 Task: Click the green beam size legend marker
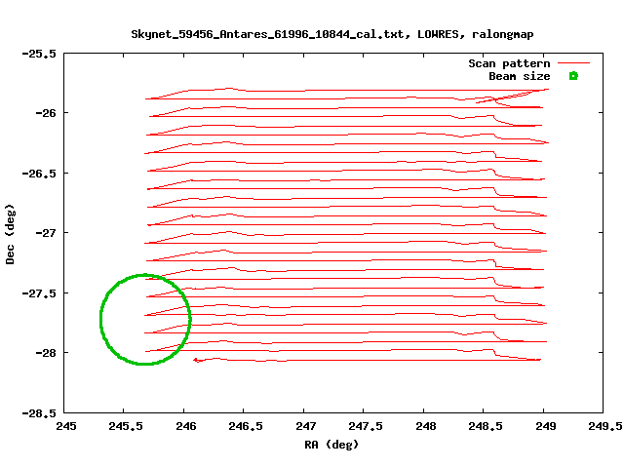point(573,76)
